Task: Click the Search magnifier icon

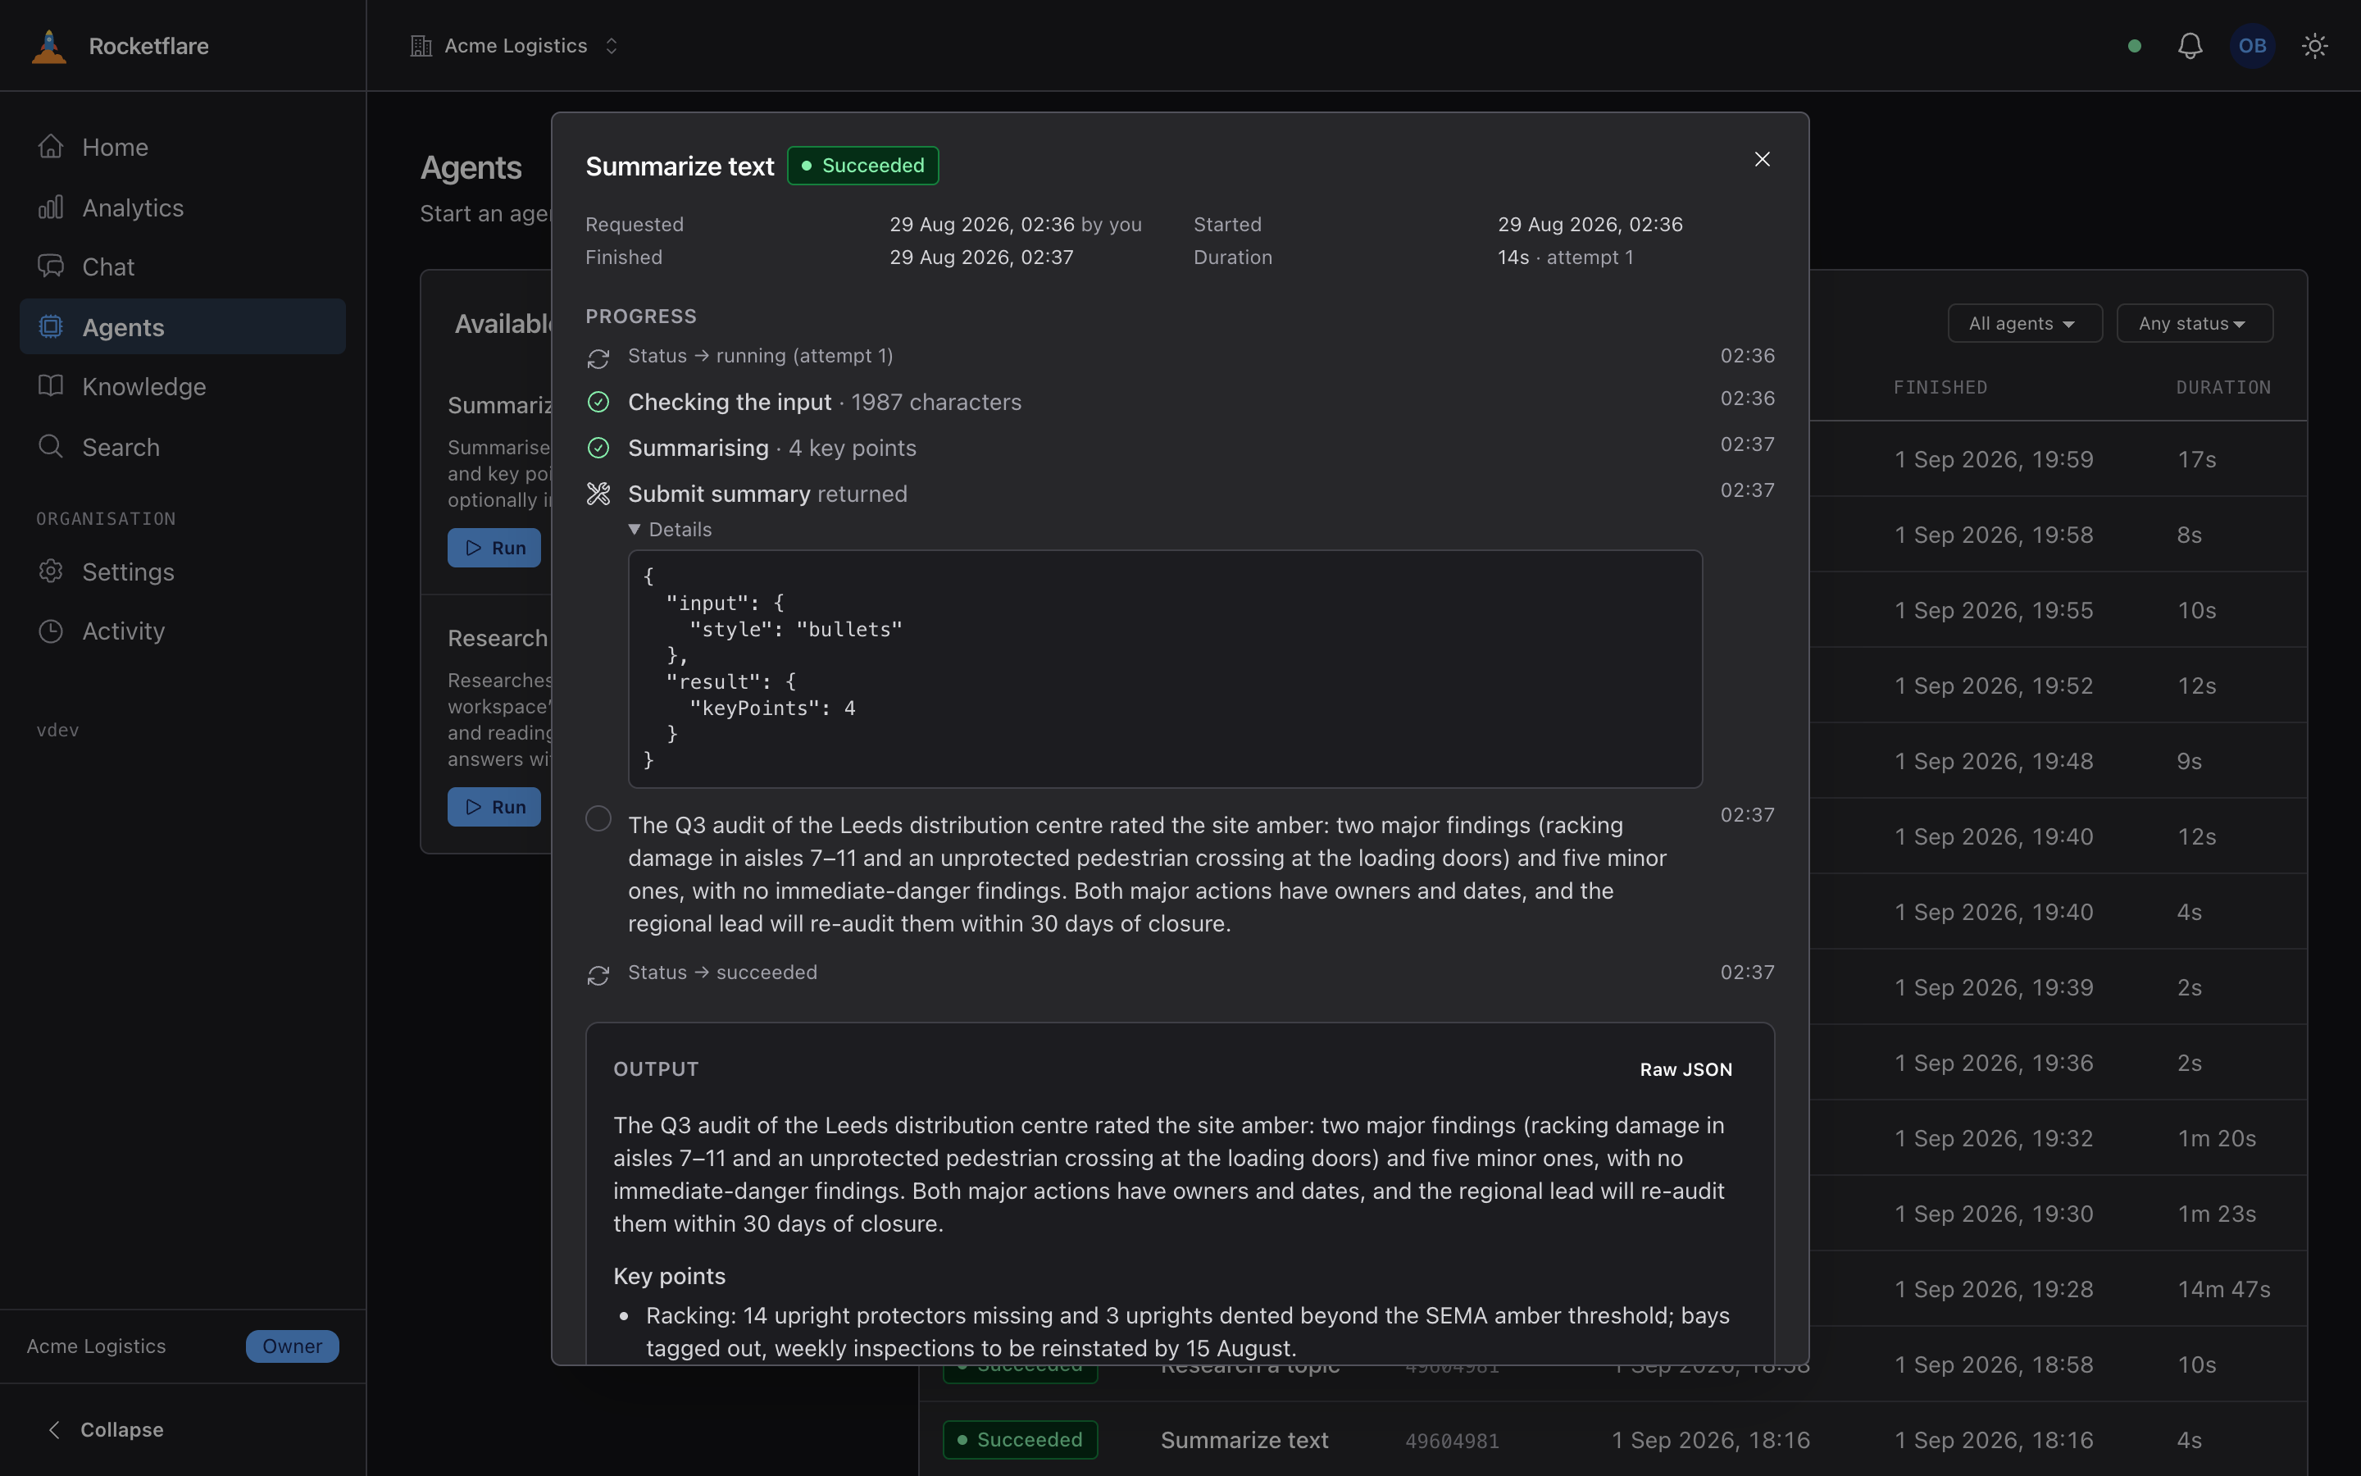Action: 51,446
